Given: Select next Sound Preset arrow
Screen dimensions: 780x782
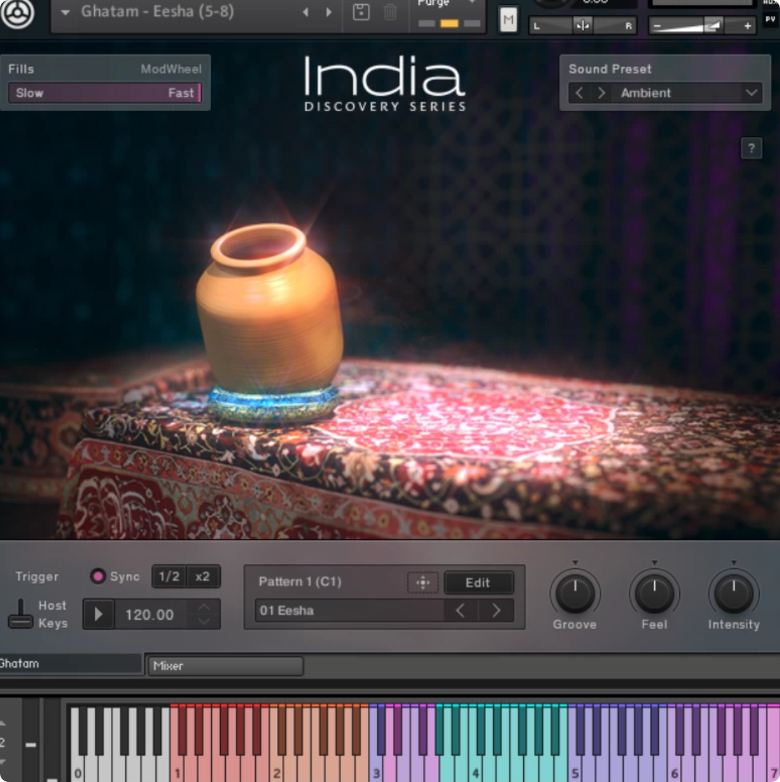Looking at the screenshot, I should click(601, 93).
